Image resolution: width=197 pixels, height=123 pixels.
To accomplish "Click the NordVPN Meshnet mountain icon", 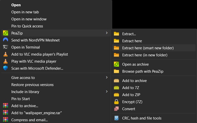I will point(5,40).
